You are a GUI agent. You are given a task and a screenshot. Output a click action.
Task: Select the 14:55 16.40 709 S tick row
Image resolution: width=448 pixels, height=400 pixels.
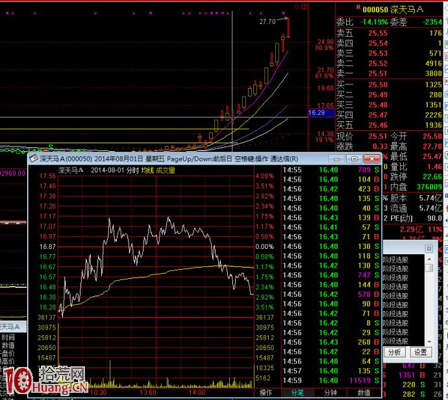point(331,170)
